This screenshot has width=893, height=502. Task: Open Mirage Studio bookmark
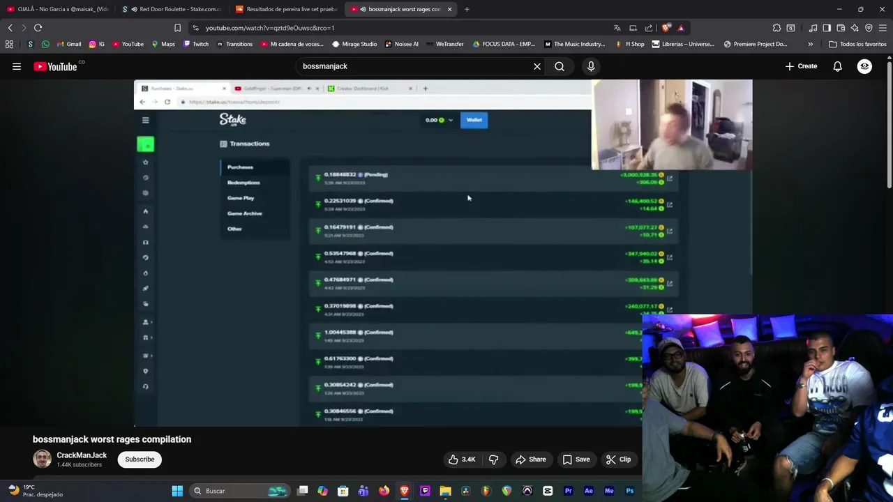click(x=354, y=44)
